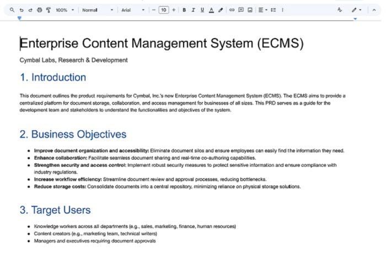Print the document using printer icon

pyautogui.click(x=39, y=10)
